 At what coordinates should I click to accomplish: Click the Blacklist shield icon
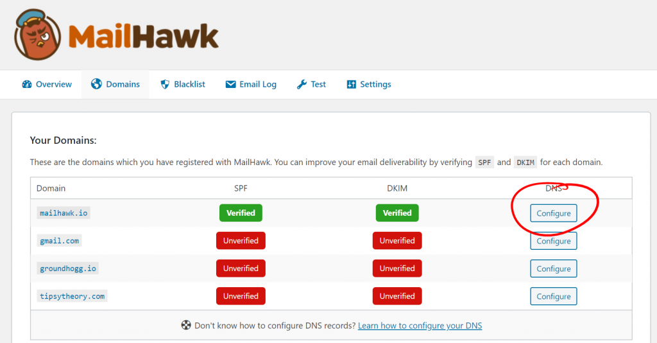point(165,84)
